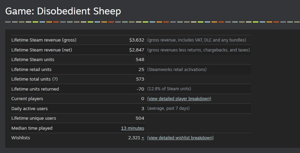This screenshot has height=153, width=300.
Task: Click the Lifetime Steam revenue (net) label
Action: coord(42,50)
